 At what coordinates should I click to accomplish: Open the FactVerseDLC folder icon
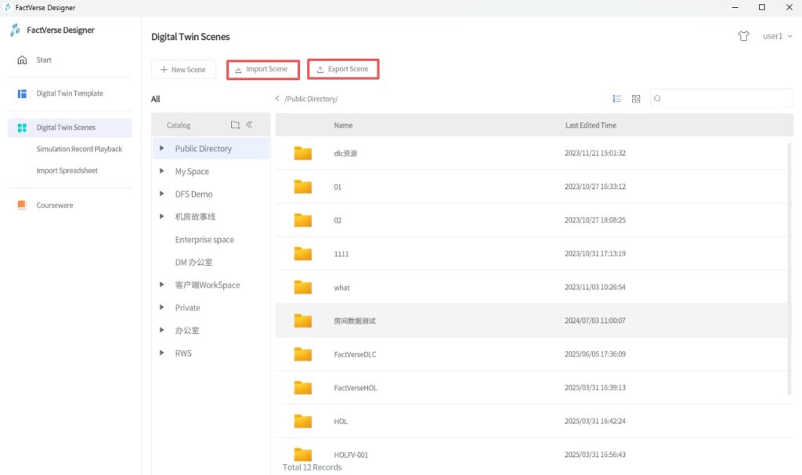(x=303, y=354)
